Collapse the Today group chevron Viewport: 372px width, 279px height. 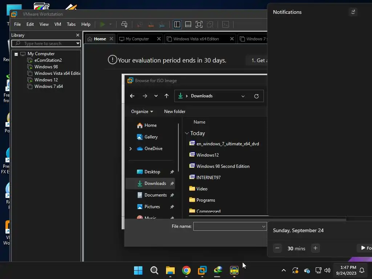187,133
